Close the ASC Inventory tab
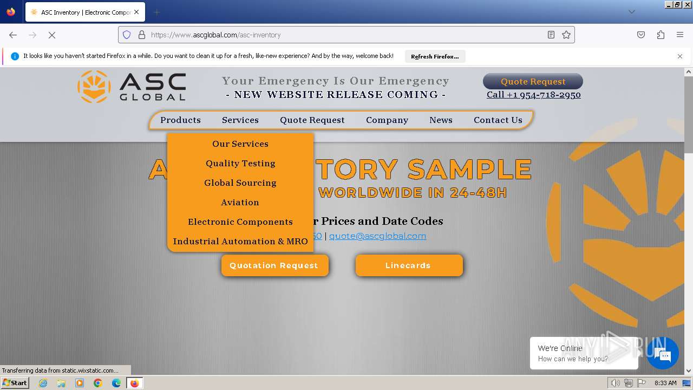Screen dimensions: 693x390 136,12
